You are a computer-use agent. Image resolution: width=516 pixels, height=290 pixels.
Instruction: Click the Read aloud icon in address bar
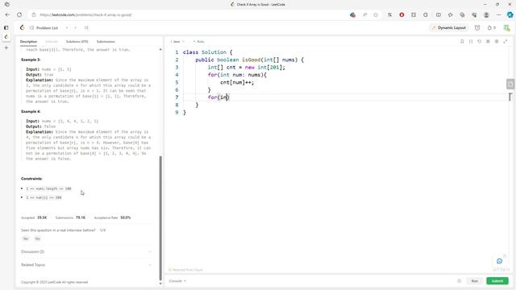pos(364,14)
